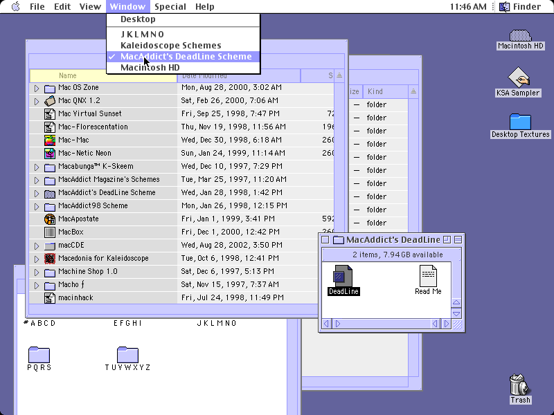Expand the Mac QNX 1.2 item
Viewport: 554px width, 415px height.
tap(37, 101)
